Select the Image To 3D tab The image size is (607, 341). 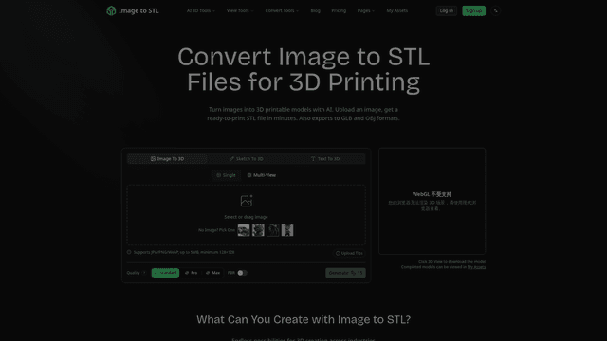[167, 159]
